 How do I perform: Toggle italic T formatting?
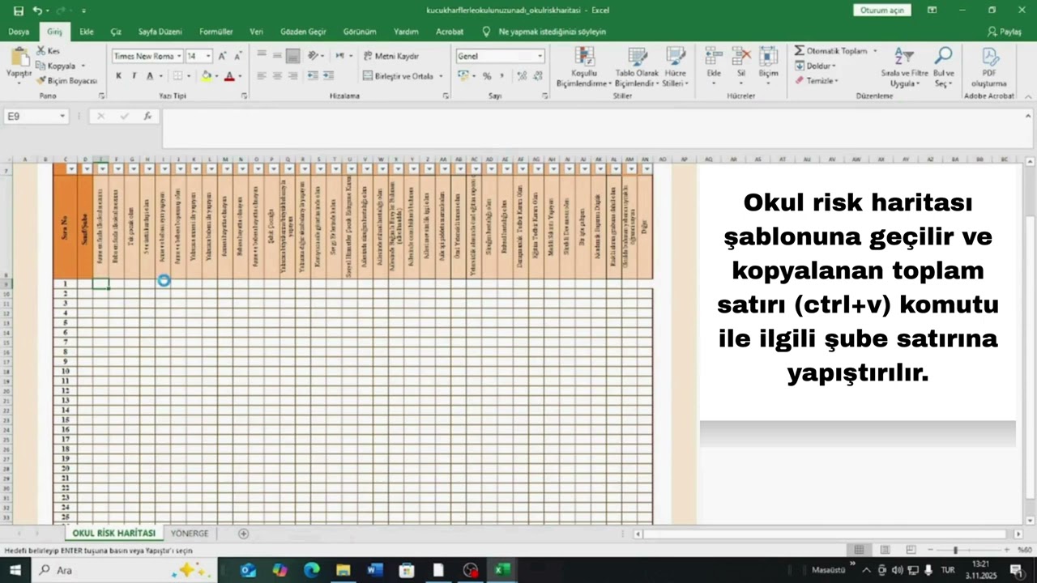pos(134,76)
